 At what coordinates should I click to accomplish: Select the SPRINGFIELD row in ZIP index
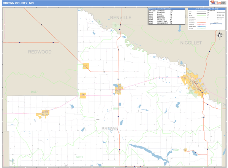coord(161,24)
